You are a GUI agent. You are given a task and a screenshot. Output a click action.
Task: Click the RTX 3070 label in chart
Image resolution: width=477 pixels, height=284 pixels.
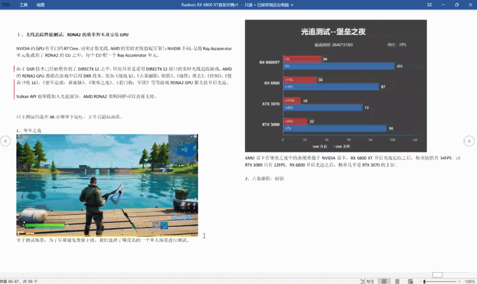pos(271,104)
